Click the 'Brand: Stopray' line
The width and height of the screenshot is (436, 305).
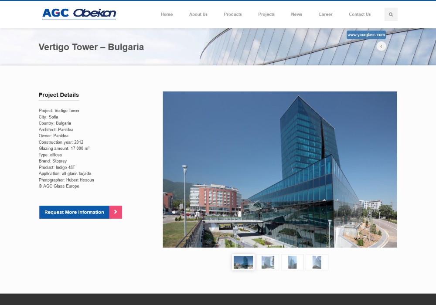pos(53,161)
